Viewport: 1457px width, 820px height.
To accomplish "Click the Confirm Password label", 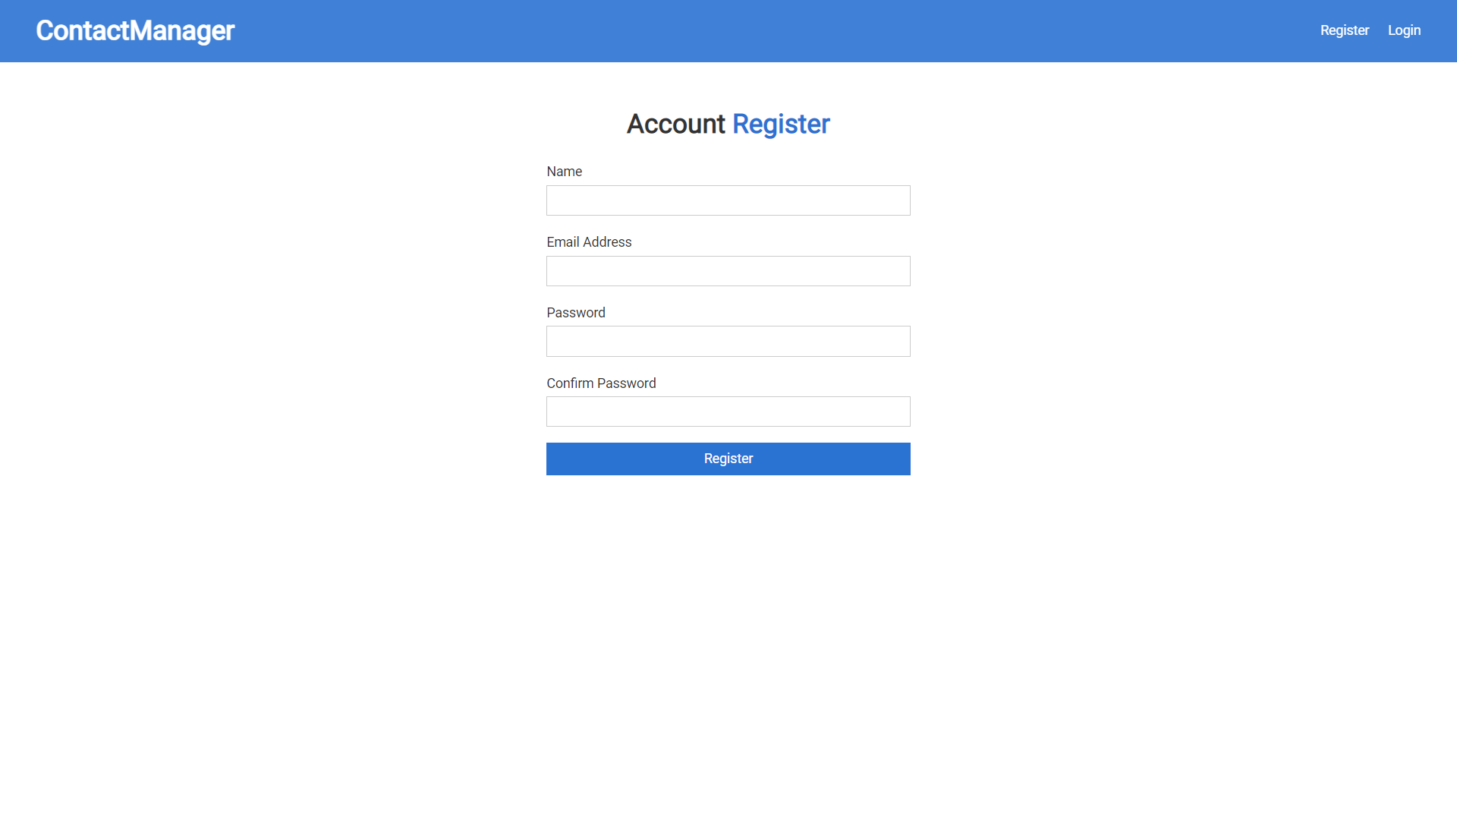I will pyautogui.click(x=601, y=383).
